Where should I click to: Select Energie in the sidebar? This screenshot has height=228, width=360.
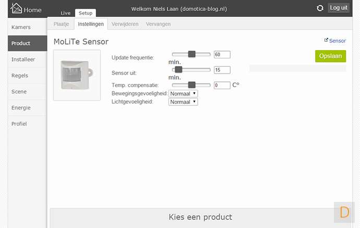coord(21,107)
